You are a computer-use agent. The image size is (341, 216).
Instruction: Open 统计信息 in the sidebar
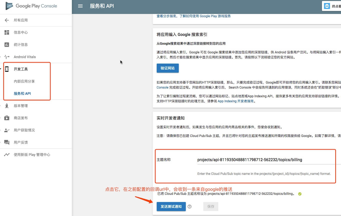tap(21, 45)
